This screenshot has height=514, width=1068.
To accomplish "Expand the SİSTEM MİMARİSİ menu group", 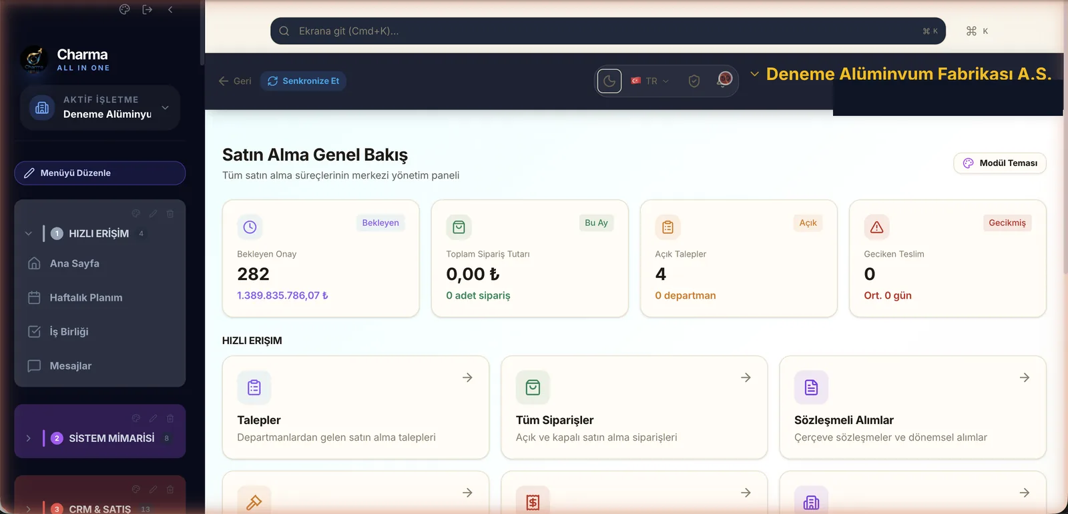I will click(x=29, y=438).
